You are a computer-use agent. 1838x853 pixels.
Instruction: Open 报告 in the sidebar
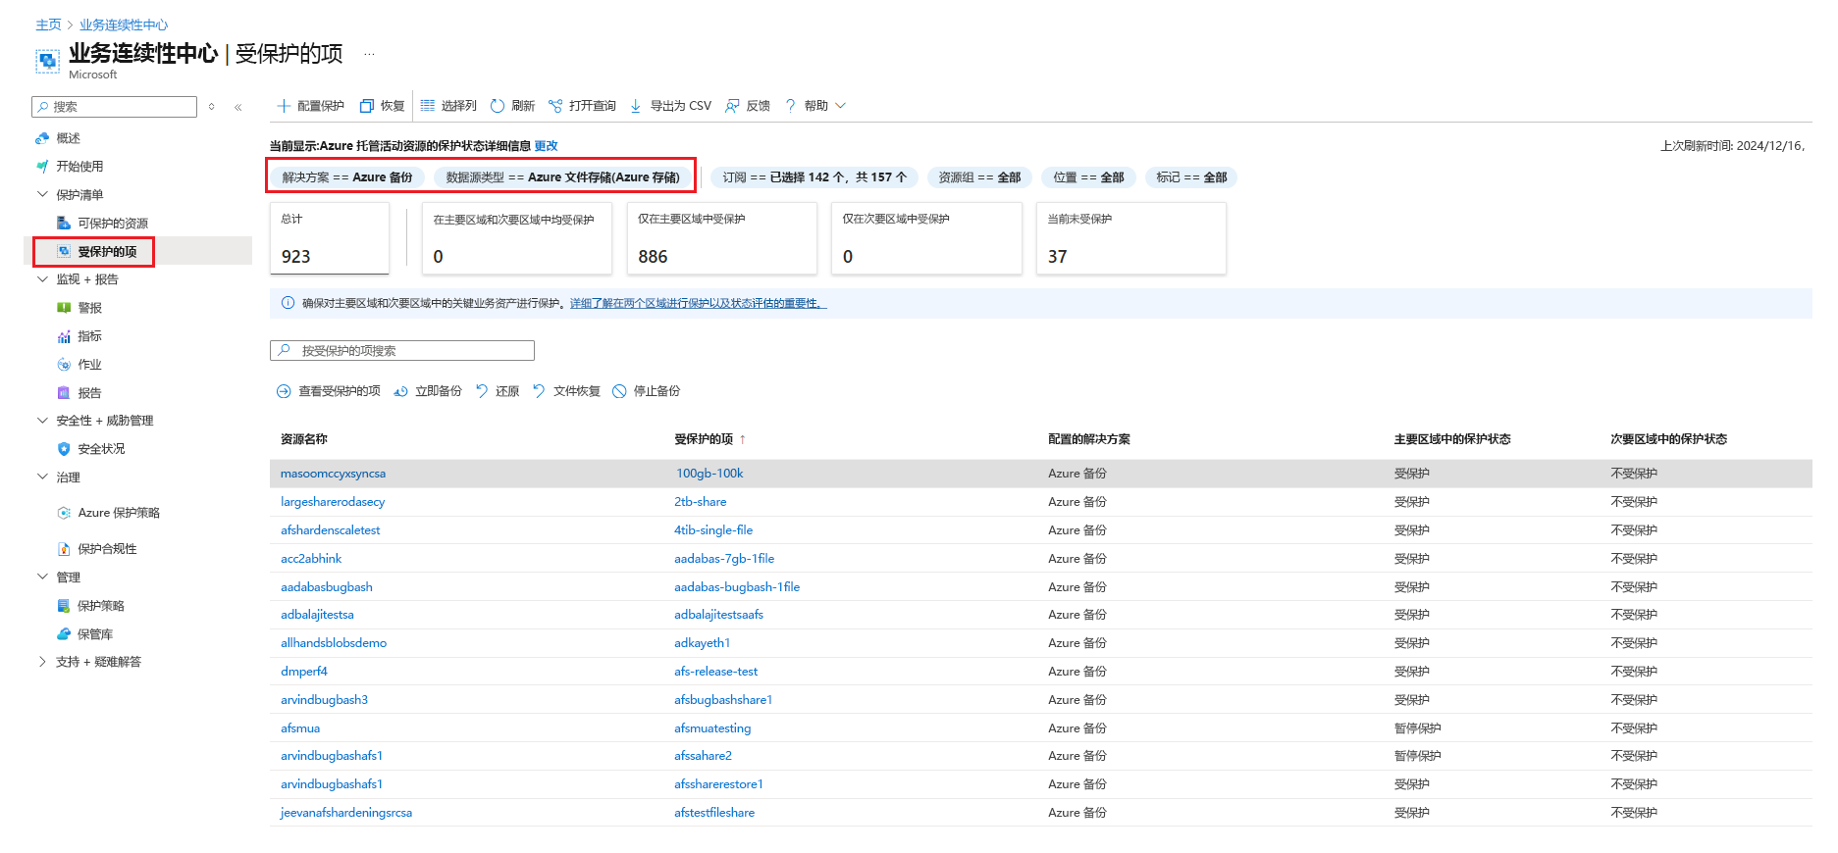pos(89,393)
